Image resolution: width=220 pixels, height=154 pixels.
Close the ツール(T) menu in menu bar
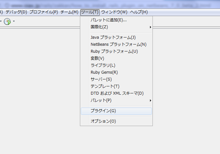pos(90,12)
